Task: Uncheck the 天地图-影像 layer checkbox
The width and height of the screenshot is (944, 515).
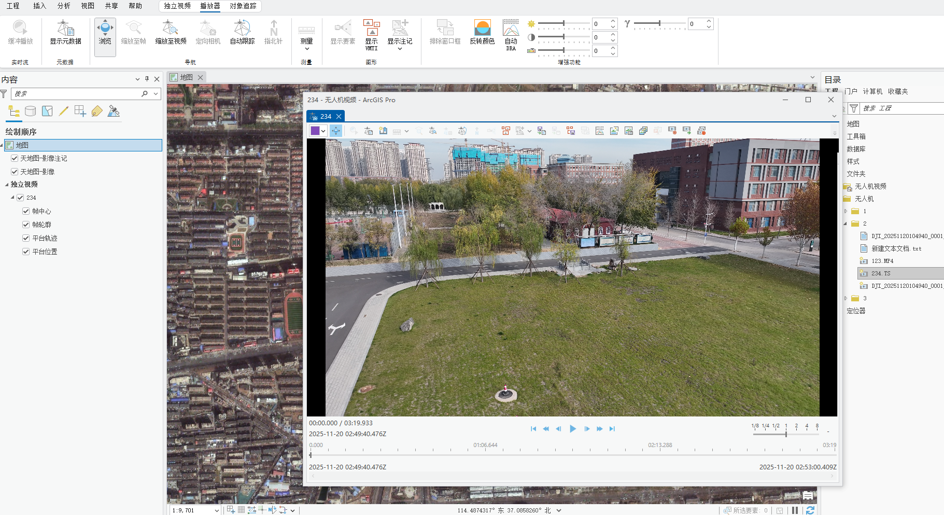Action: [15, 172]
